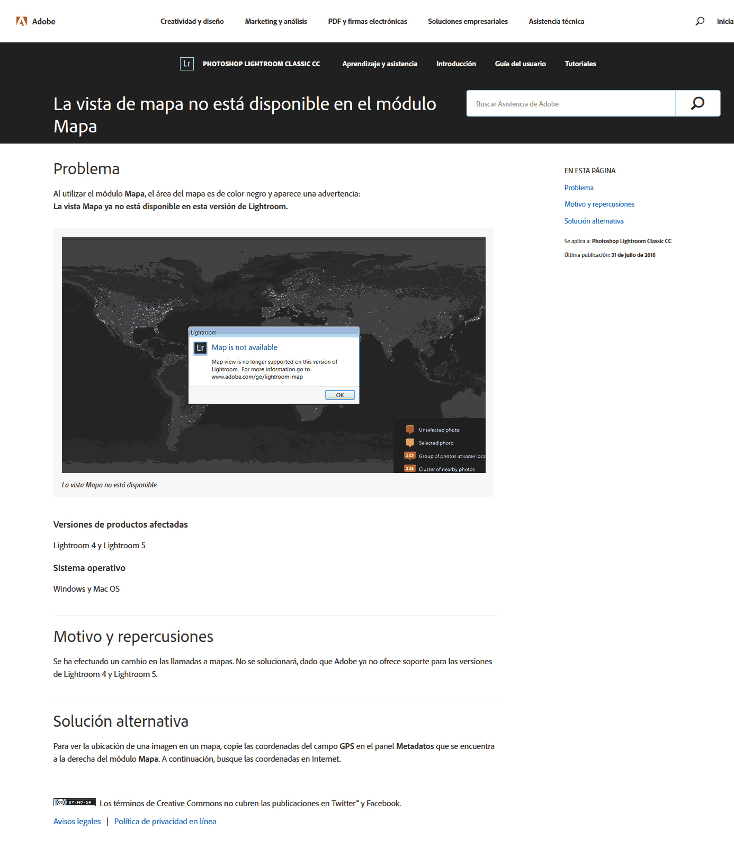Click the 'Problema' section heading
The height and width of the screenshot is (847, 734).
tap(86, 169)
